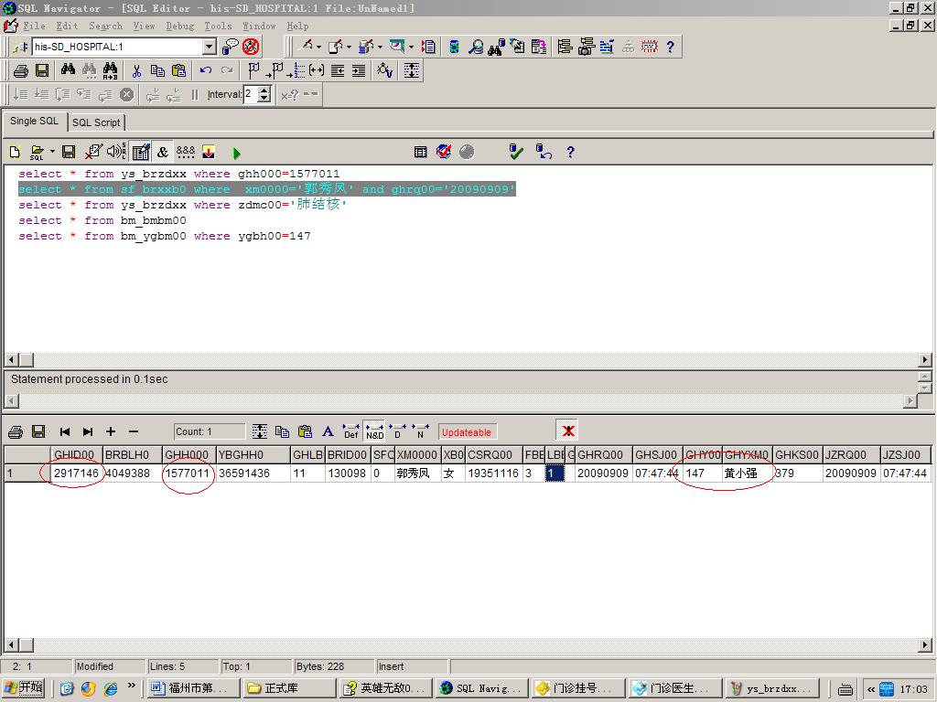Click the Rollback transaction icon
937x702 pixels.
tap(544, 153)
